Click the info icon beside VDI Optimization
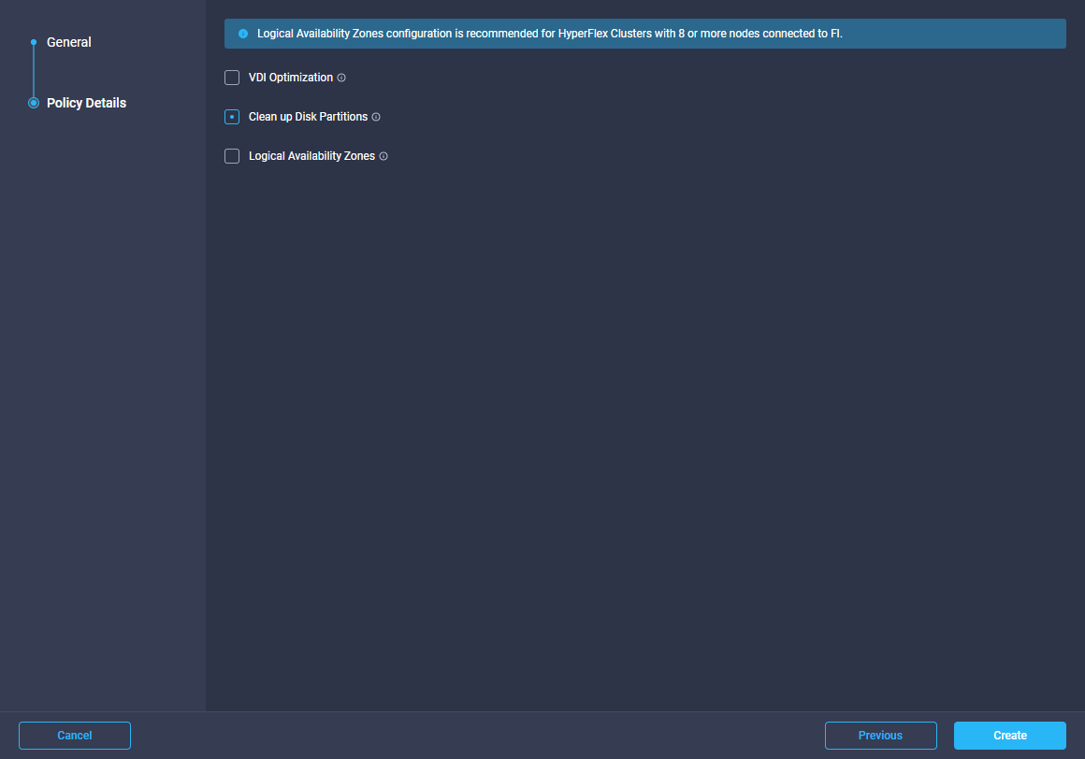 341,78
